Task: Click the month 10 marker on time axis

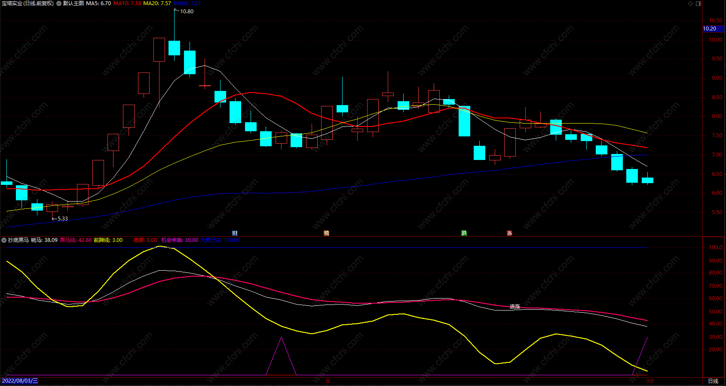Action: (650, 381)
